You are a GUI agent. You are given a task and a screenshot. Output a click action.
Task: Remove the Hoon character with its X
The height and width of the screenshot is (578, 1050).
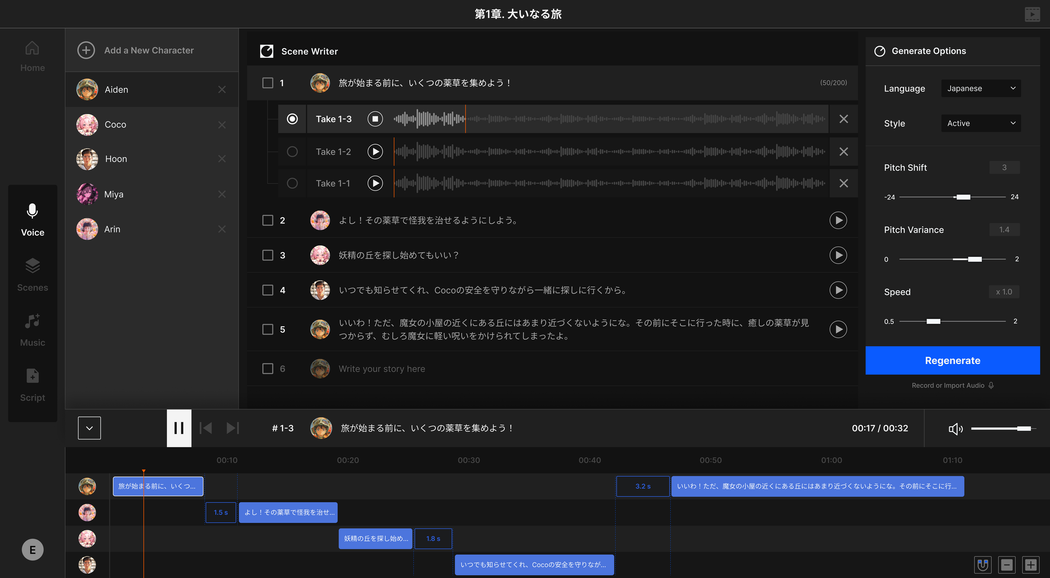[222, 158]
